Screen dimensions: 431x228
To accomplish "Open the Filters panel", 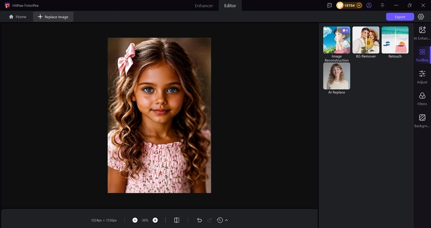I will click(422, 98).
